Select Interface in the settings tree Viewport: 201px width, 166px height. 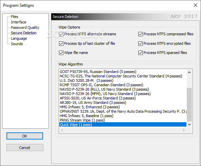coord(18,22)
